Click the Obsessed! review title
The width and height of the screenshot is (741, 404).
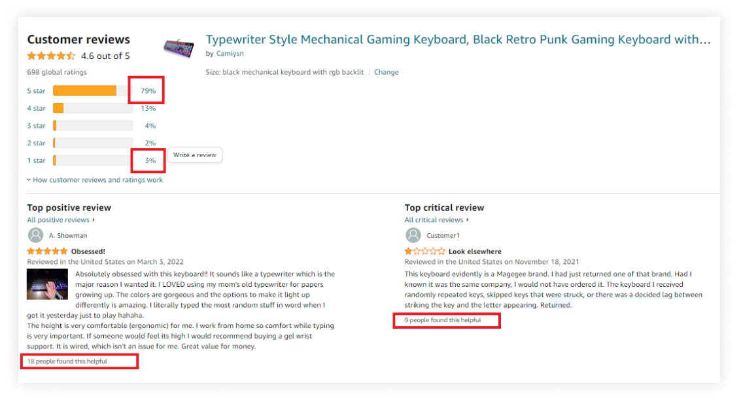tap(88, 251)
